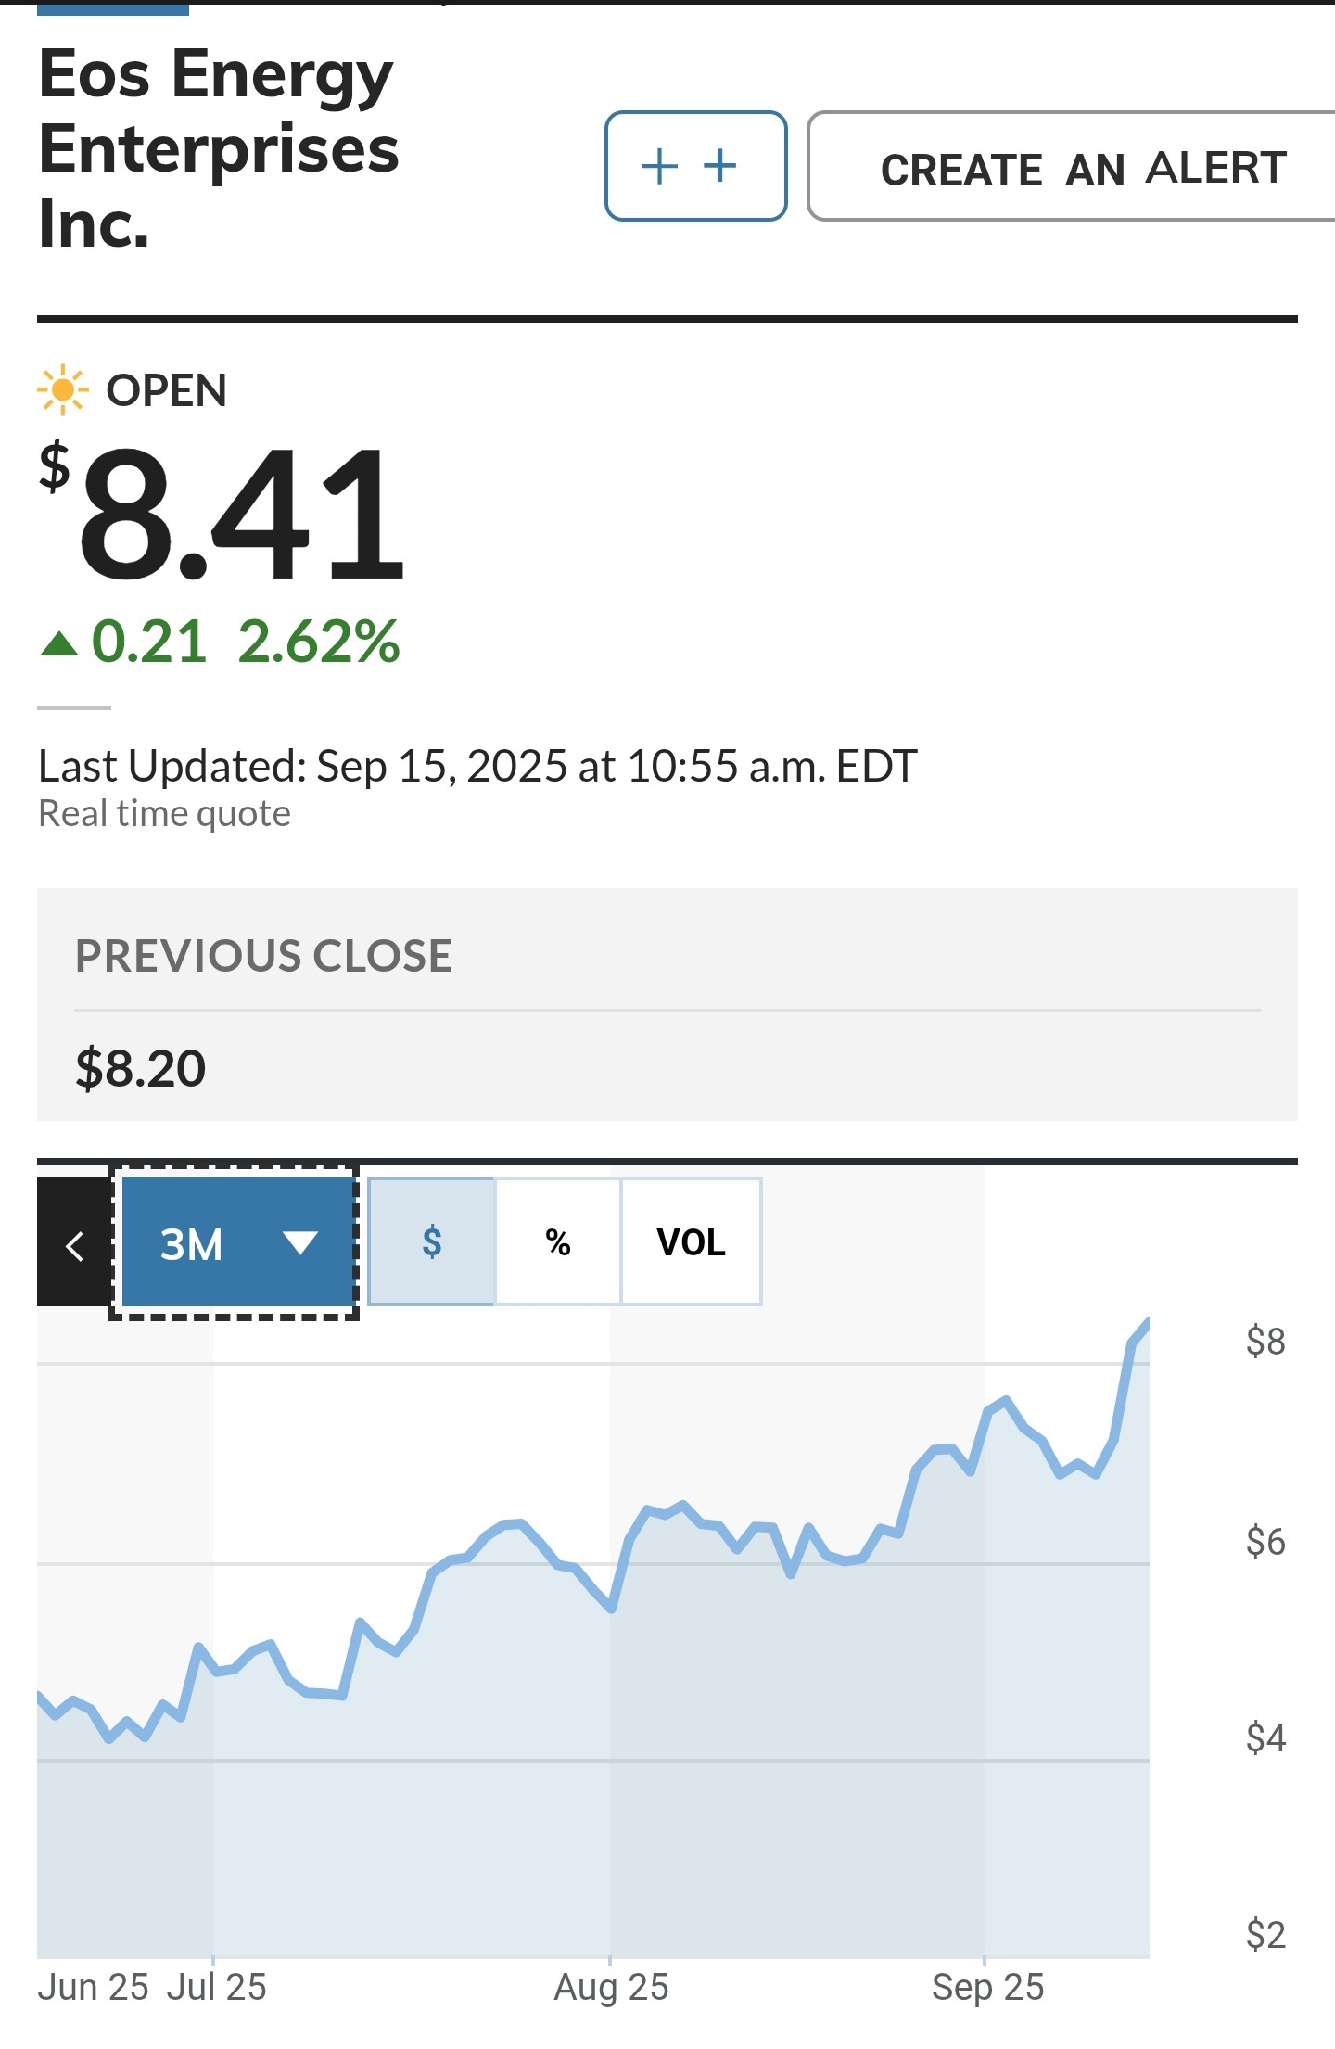Select the Sep 25 date marker on chart
The height and width of the screenshot is (2049, 1335).
(x=987, y=1988)
